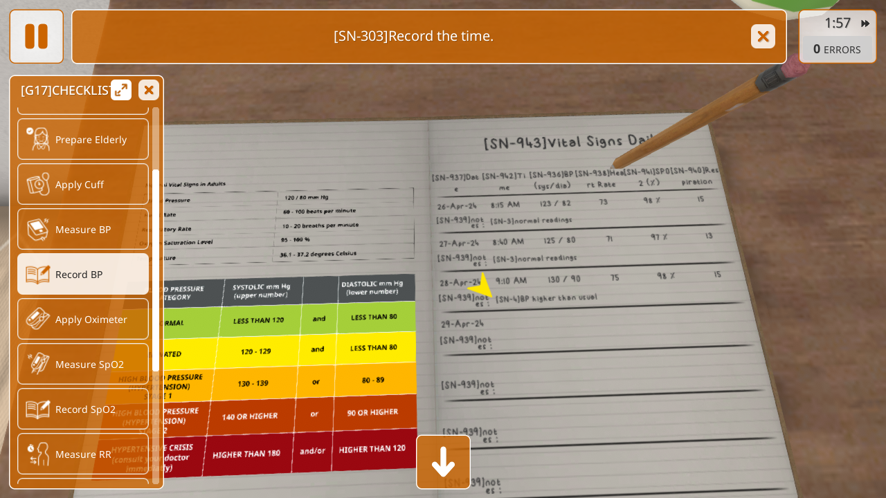Expand the checklist panel to full size
The height and width of the screenshot is (498, 886).
[121, 90]
